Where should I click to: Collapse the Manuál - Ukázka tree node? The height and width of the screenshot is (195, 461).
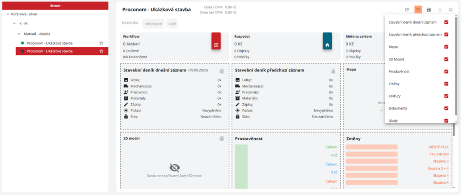[x=19, y=34]
